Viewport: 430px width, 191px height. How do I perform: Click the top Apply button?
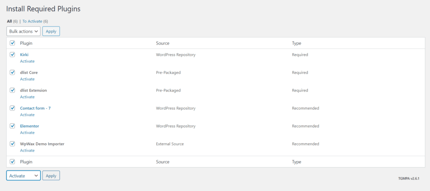pyautogui.click(x=51, y=31)
